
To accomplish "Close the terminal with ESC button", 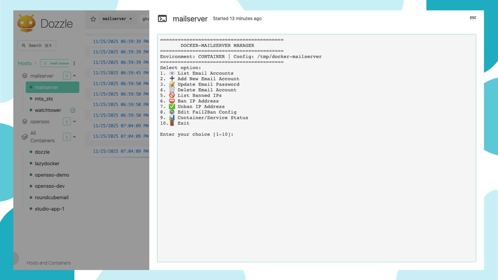I will click(x=473, y=18).
